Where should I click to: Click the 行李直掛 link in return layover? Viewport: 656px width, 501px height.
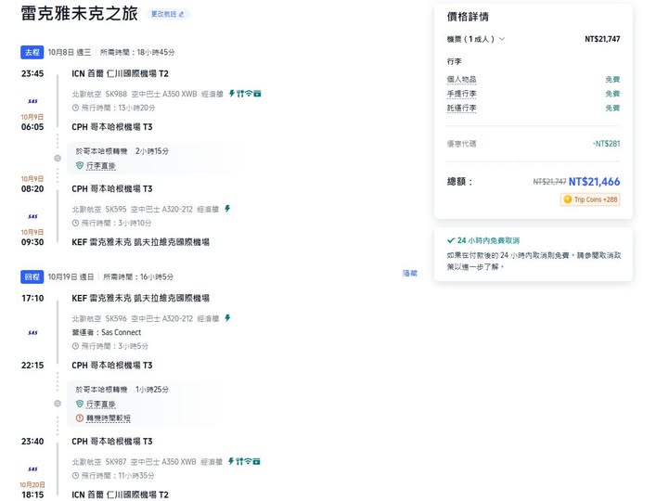pos(101,405)
